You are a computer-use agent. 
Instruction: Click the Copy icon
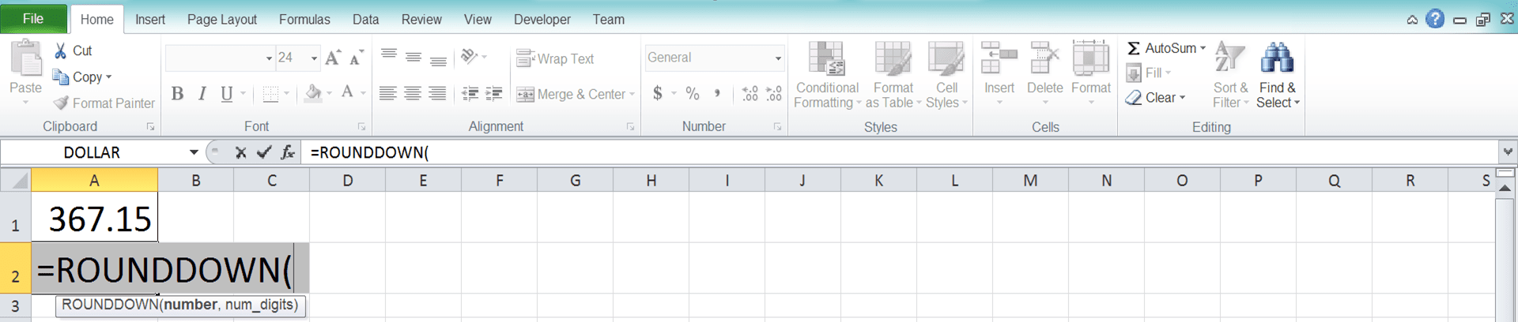pos(60,77)
